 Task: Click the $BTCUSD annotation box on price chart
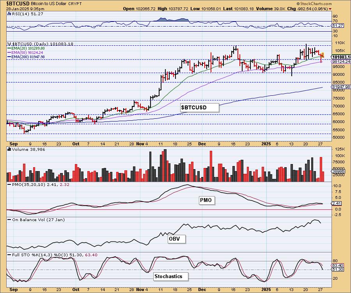[199, 107]
